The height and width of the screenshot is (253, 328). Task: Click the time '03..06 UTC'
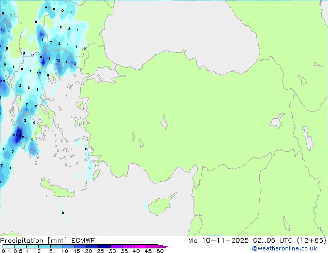pyautogui.click(x=273, y=241)
